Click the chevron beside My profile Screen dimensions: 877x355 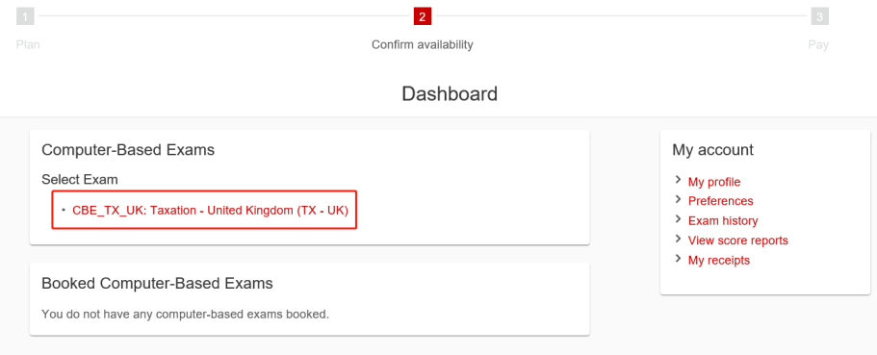point(678,180)
